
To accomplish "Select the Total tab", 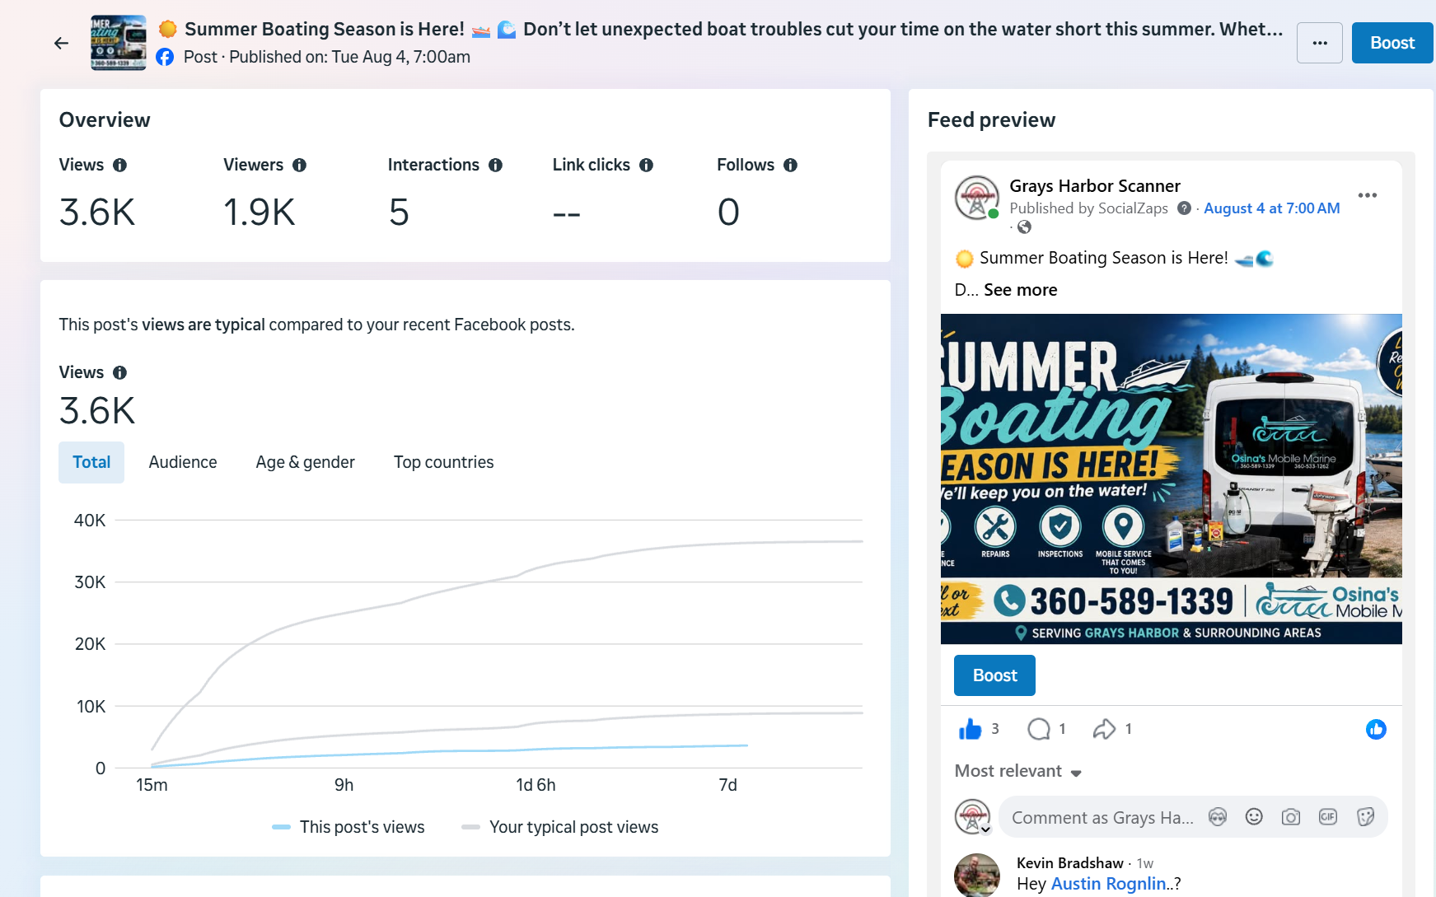I will coord(91,462).
